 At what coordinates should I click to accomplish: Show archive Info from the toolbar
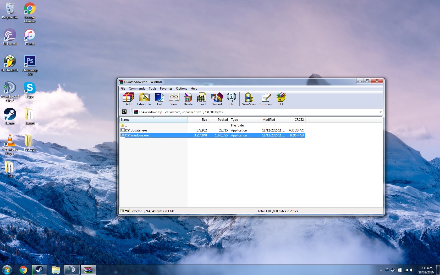point(231,99)
